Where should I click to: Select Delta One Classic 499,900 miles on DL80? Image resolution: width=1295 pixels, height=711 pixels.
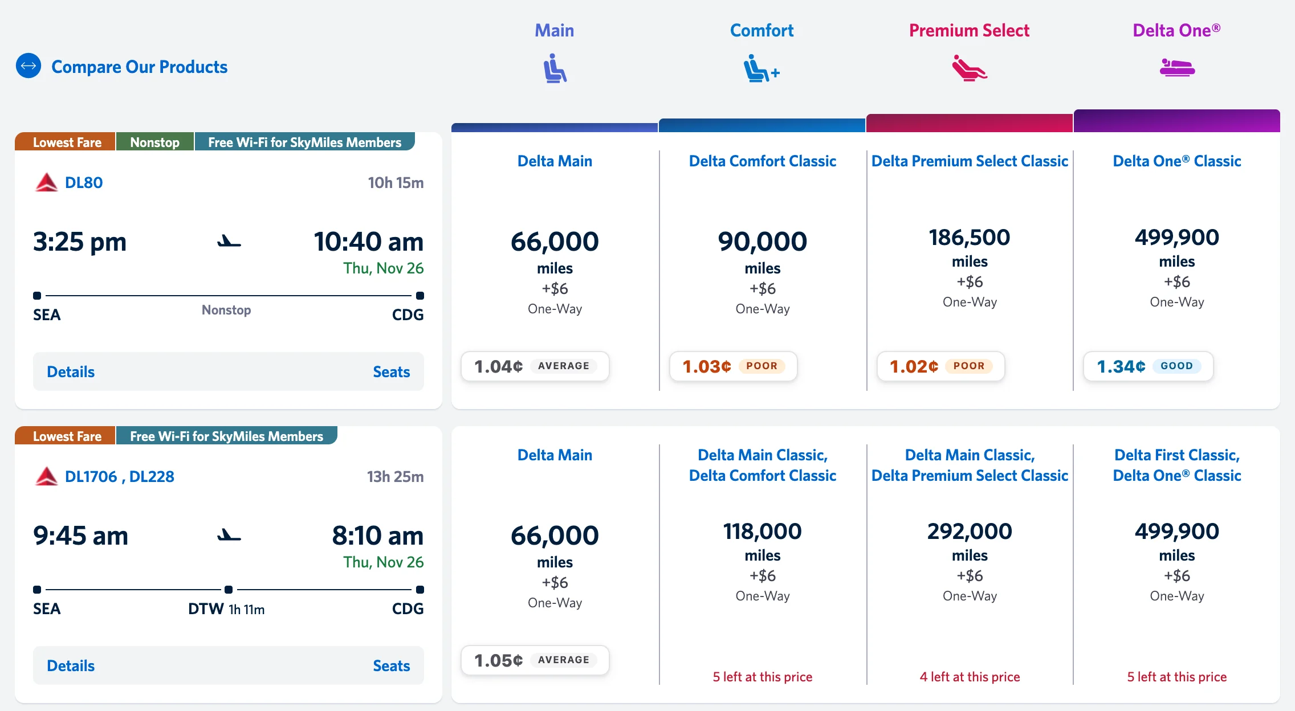pos(1177,268)
